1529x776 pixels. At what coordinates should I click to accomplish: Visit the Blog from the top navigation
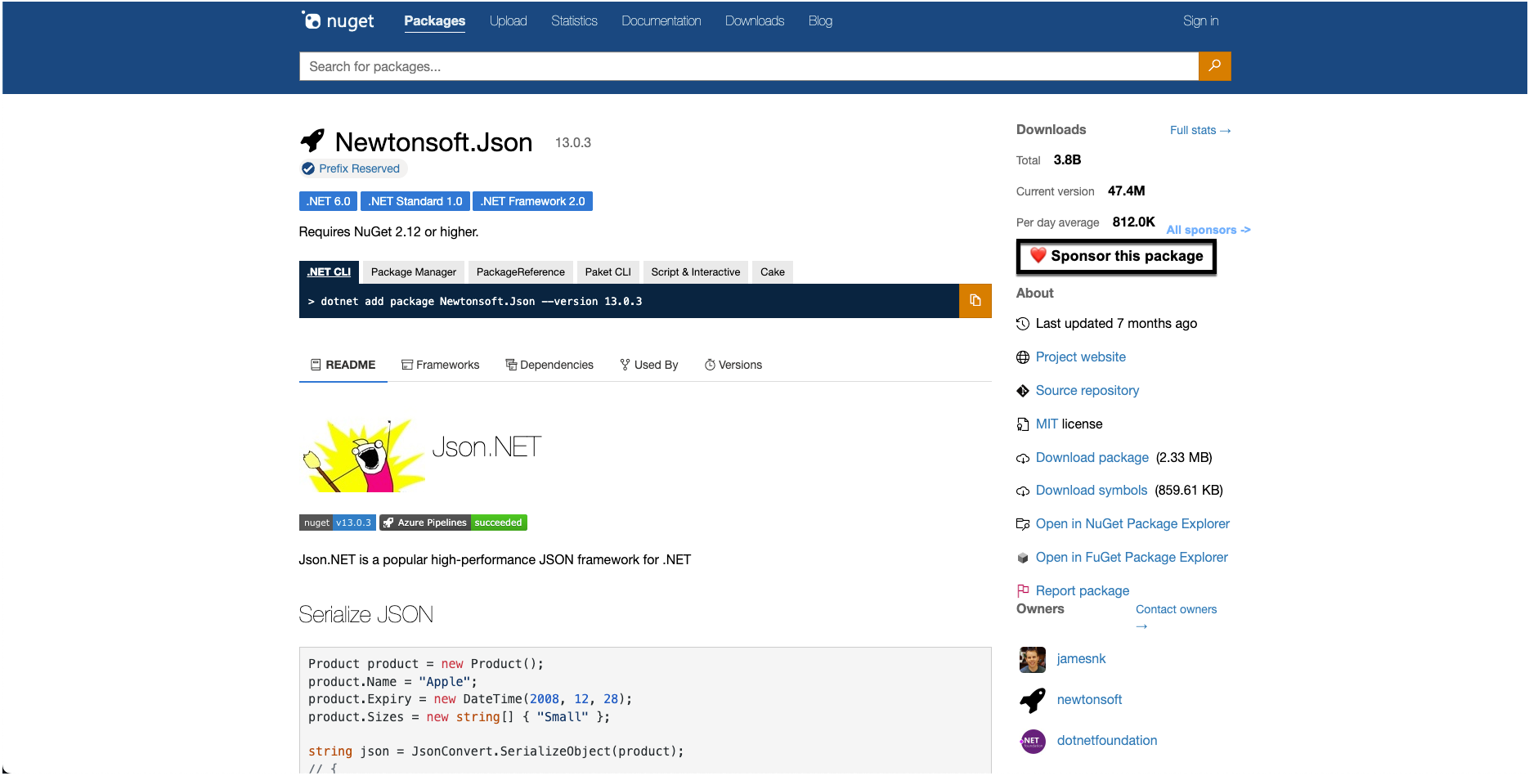coord(820,21)
